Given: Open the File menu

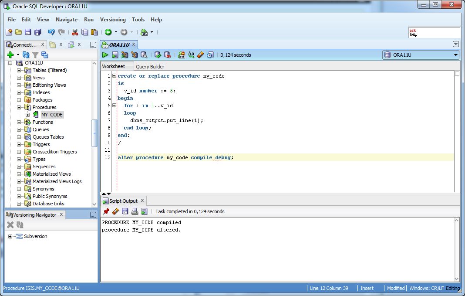Looking at the screenshot, I should tap(11, 20).
